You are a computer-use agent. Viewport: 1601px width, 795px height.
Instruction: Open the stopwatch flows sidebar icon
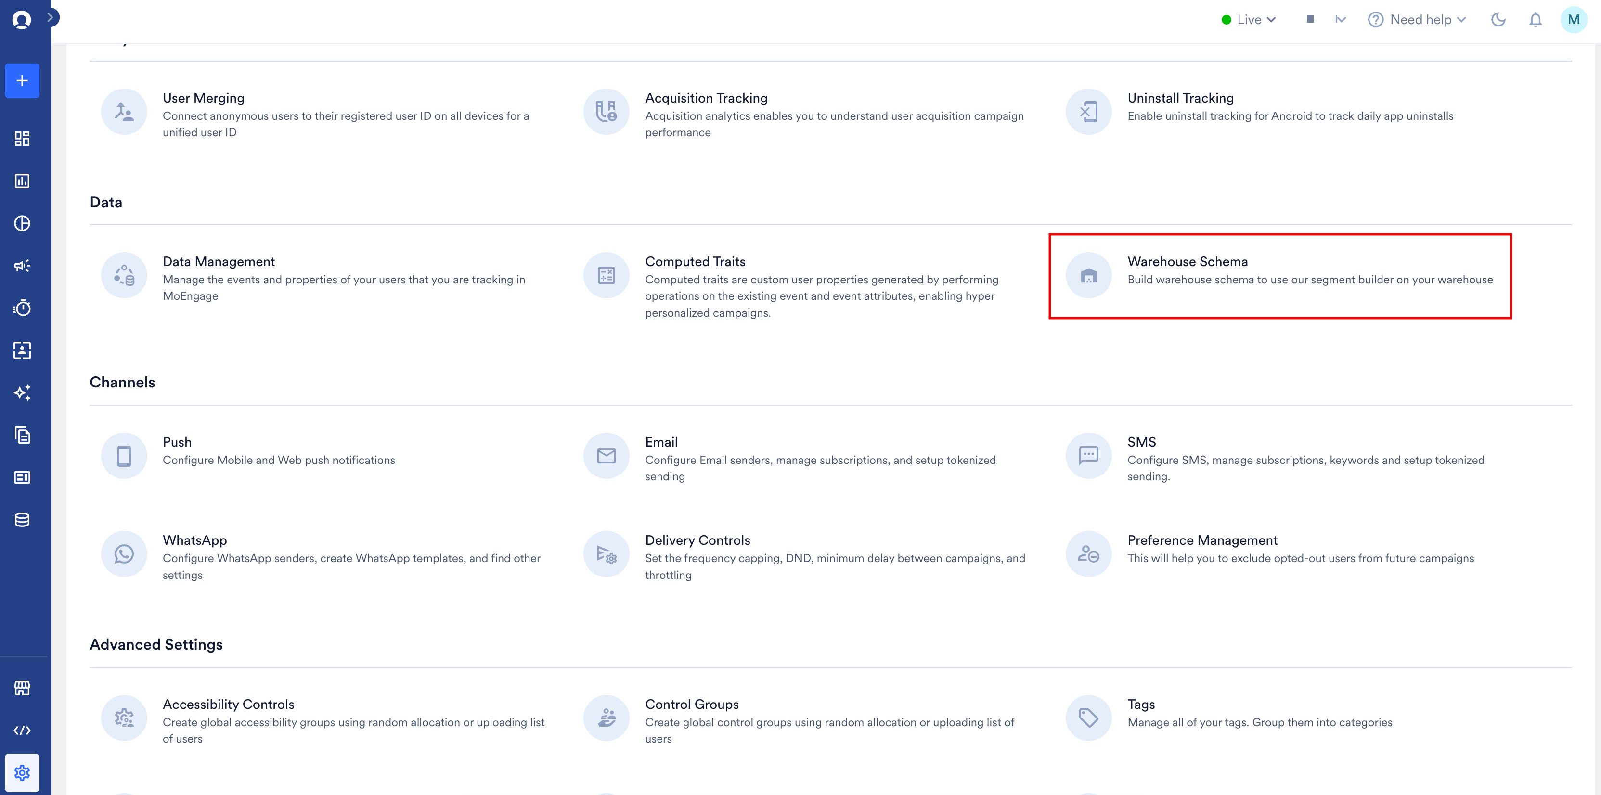tap(22, 308)
